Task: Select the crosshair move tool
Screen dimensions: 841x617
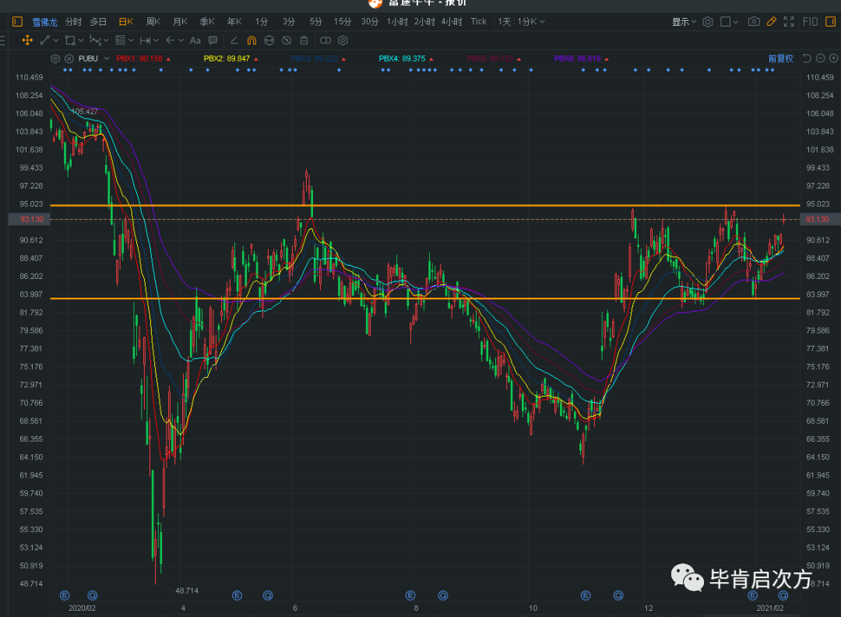Action: tap(27, 41)
